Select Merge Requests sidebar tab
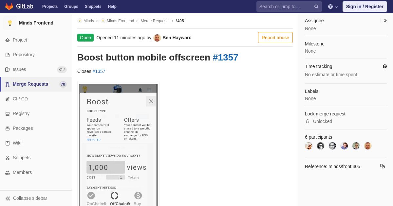Image resolution: width=393 pixels, height=206 pixels. tap(36, 84)
